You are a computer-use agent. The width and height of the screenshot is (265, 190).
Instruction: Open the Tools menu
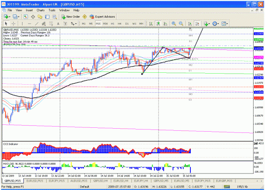(x=52, y=10)
